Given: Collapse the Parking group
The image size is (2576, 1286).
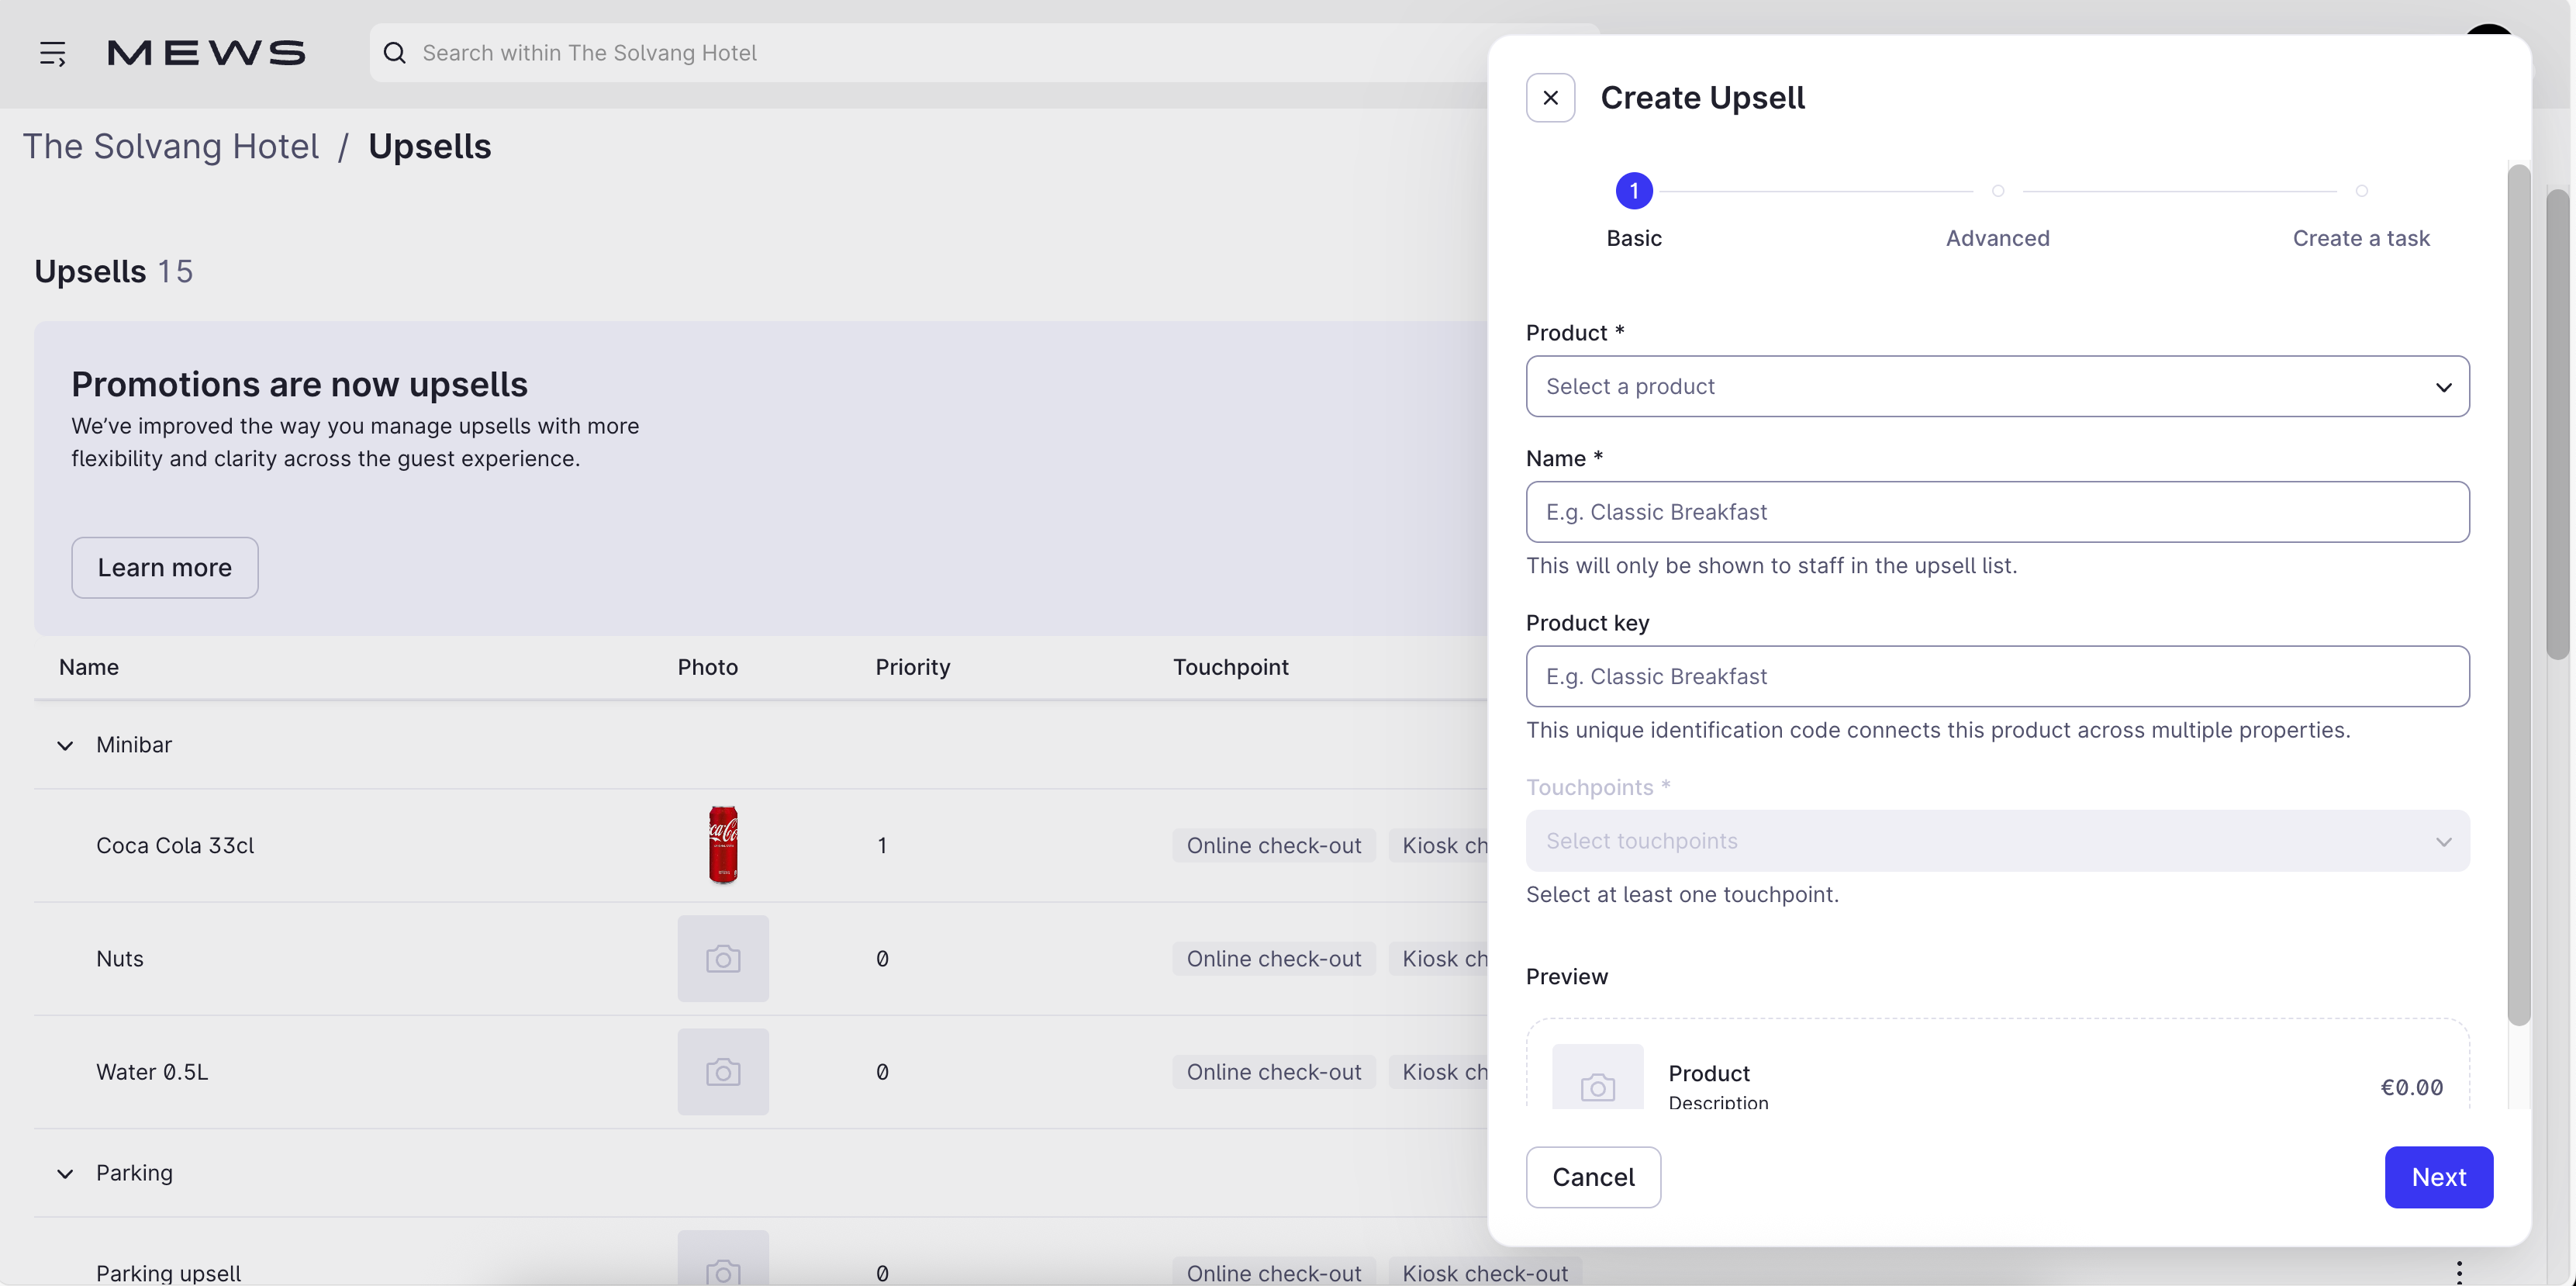Looking at the screenshot, I should pos(65,1173).
